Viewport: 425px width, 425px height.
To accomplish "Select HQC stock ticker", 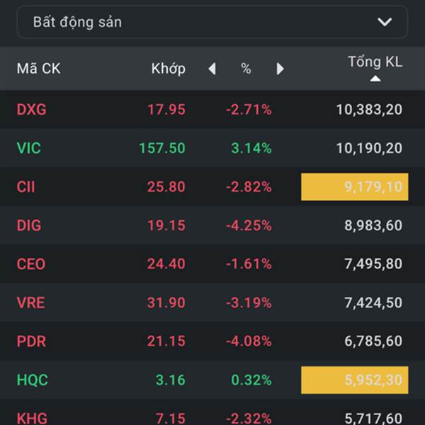I will pyautogui.click(x=33, y=380).
